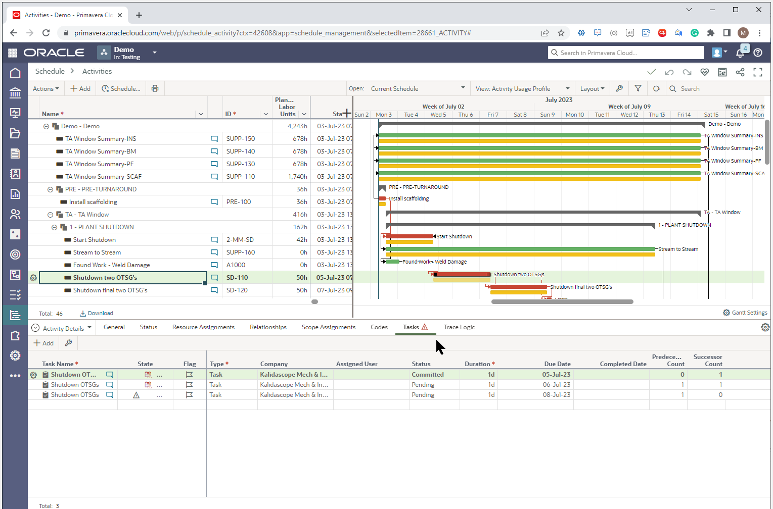773x509 pixels.
Task: Click the discussion icon for Install scaffolding row
Action: 214,202
